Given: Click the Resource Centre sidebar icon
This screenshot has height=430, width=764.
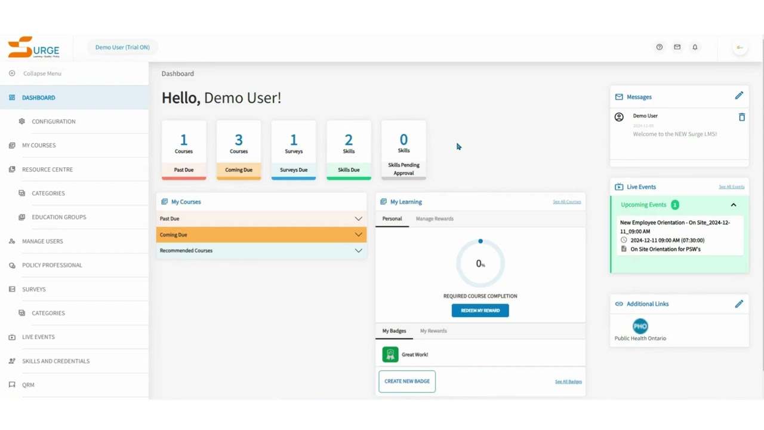Looking at the screenshot, I should (12, 170).
